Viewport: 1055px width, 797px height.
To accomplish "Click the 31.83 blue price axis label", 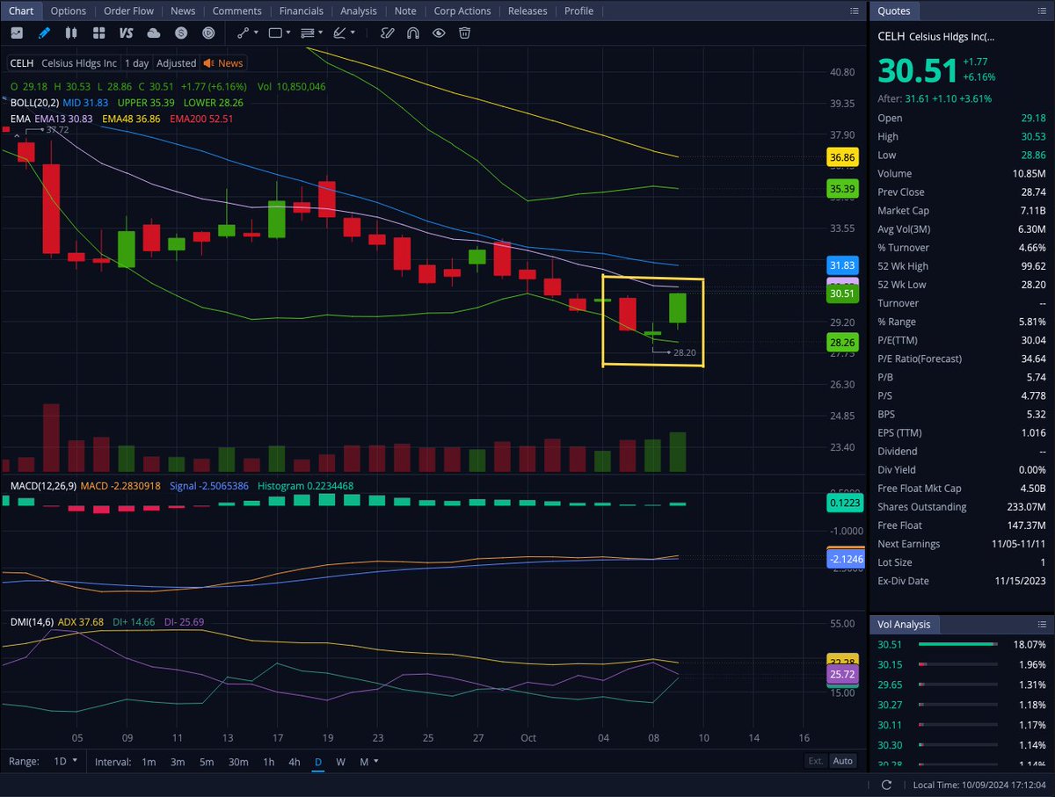I will (842, 265).
